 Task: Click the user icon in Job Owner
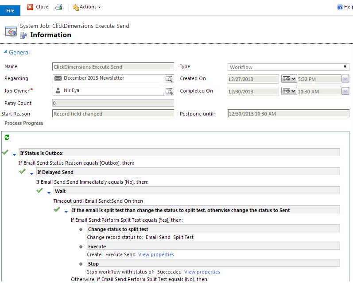58,90
